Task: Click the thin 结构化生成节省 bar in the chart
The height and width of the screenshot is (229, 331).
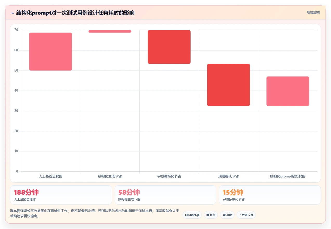Action: coord(110,31)
